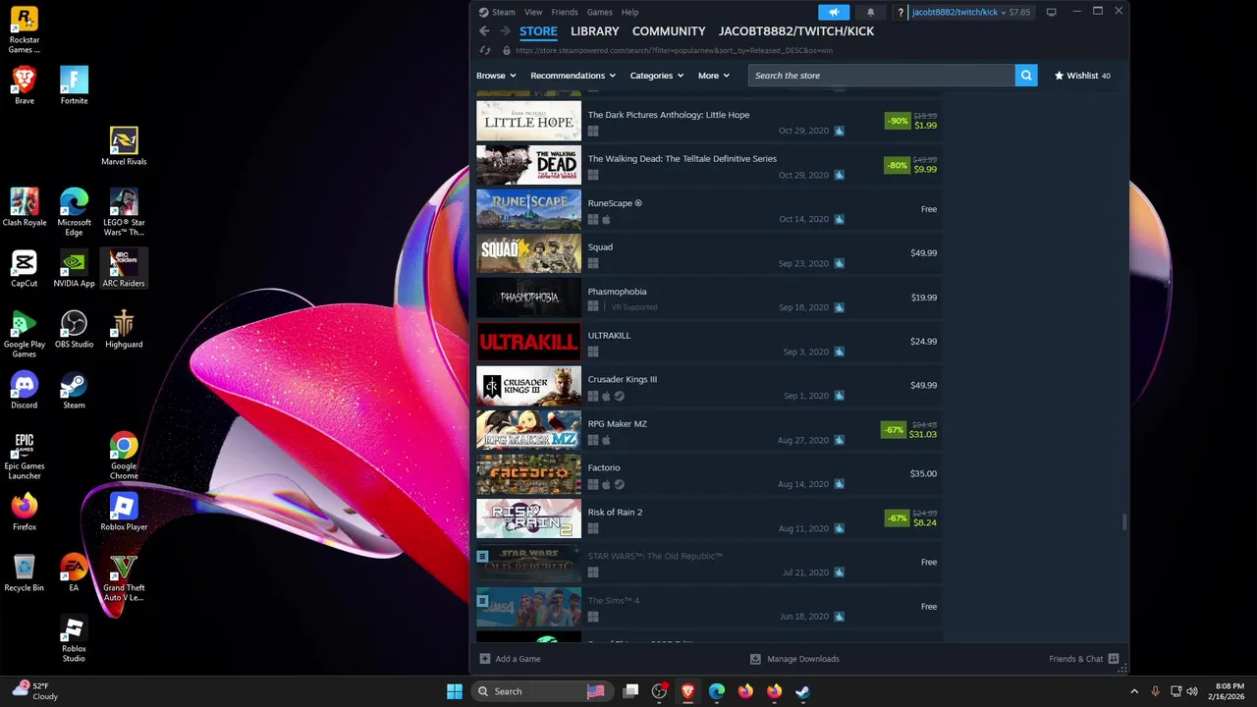Open the Phasmophobia store listing
The width and height of the screenshot is (1257, 707).
[708, 298]
